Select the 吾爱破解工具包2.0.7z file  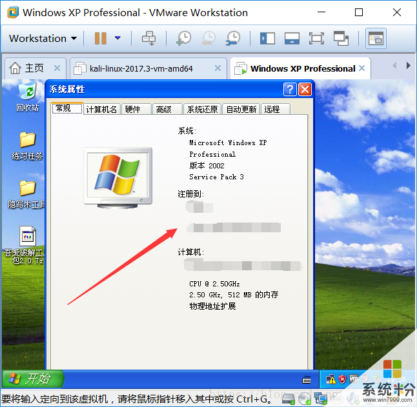click(25, 245)
